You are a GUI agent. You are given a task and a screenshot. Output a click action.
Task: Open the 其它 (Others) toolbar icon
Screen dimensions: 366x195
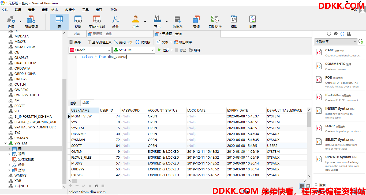pos(157,22)
